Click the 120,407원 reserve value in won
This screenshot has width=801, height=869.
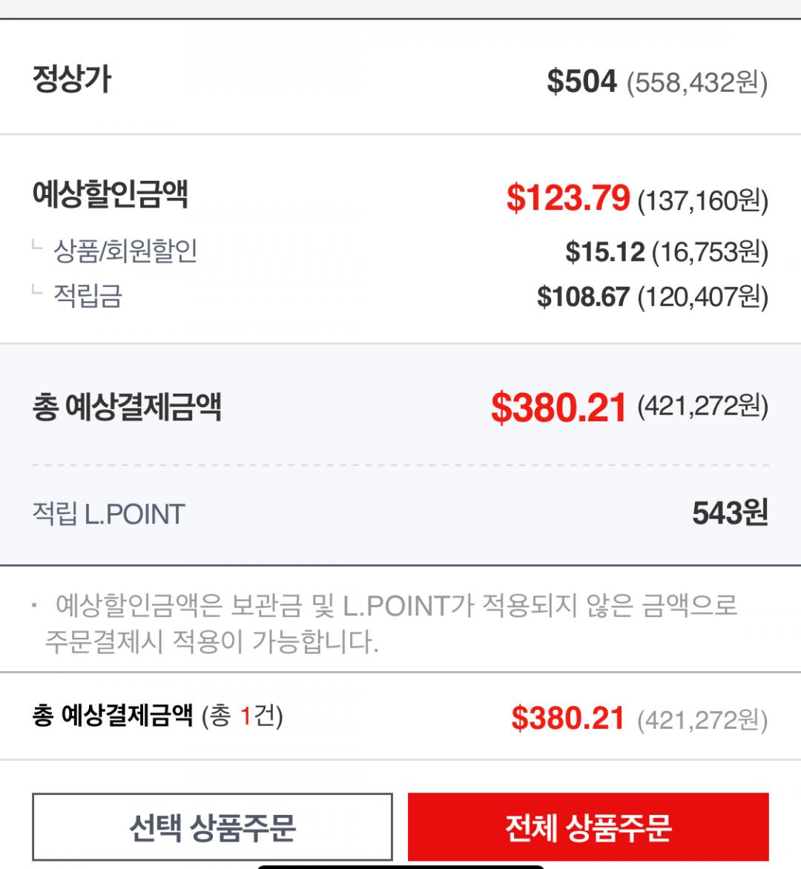tap(702, 297)
